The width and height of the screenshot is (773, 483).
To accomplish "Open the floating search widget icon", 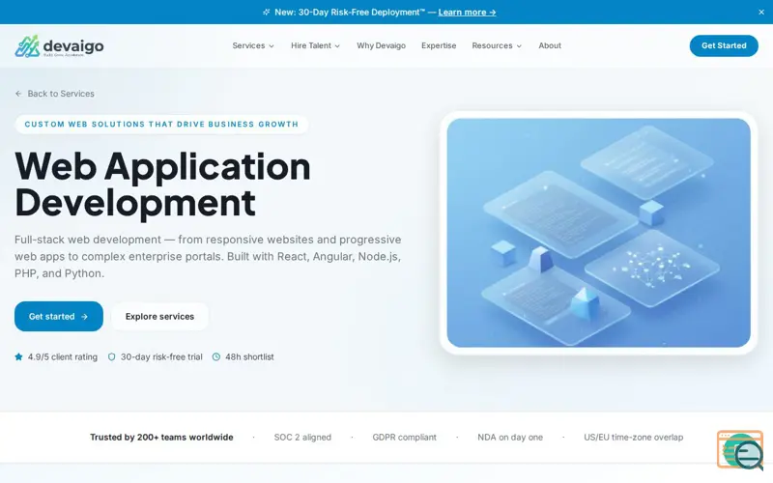I will point(740,450).
